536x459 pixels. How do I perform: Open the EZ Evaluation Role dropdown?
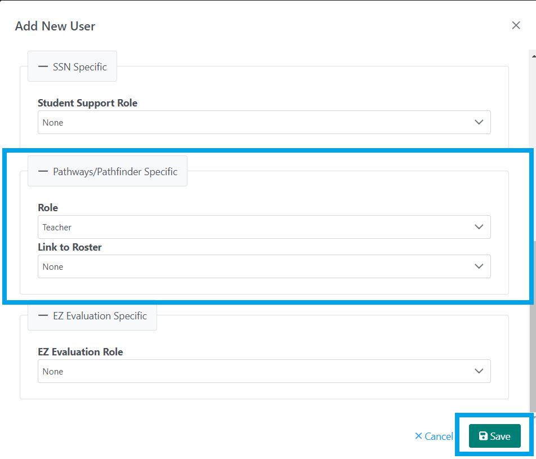263,371
